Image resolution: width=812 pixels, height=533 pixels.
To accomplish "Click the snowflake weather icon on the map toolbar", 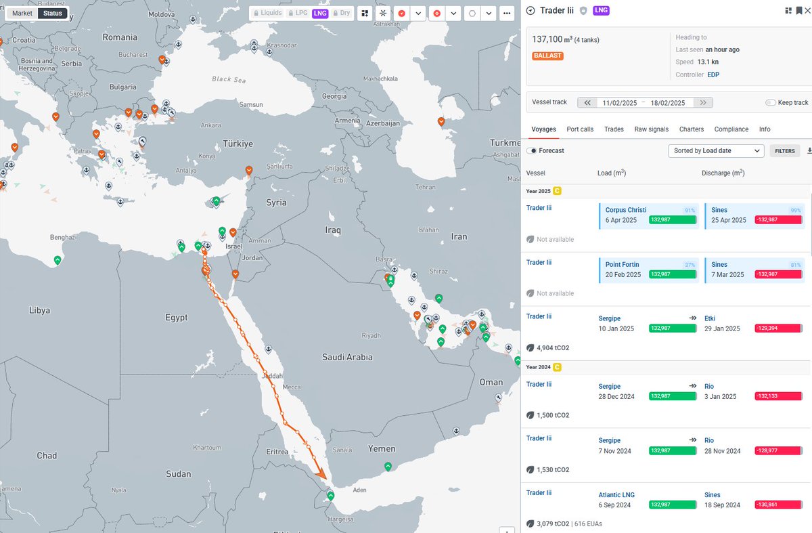I will [x=383, y=13].
